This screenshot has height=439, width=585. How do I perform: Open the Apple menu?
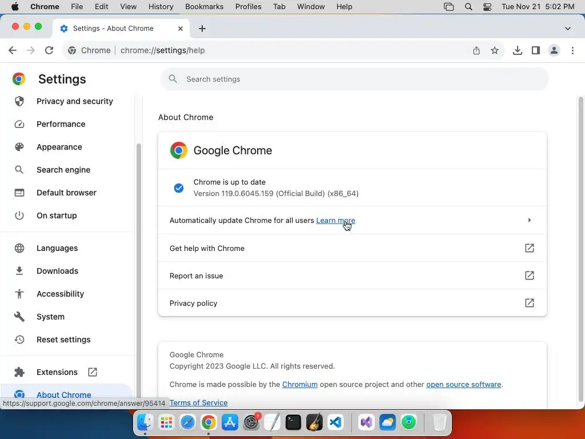[x=15, y=7]
